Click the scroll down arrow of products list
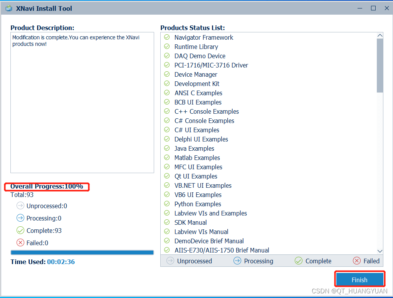The width and height of the screenshot is (393, 298). coord(380,251)
